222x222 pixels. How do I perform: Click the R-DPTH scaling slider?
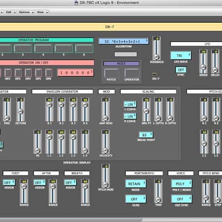[x=170, y=109]
